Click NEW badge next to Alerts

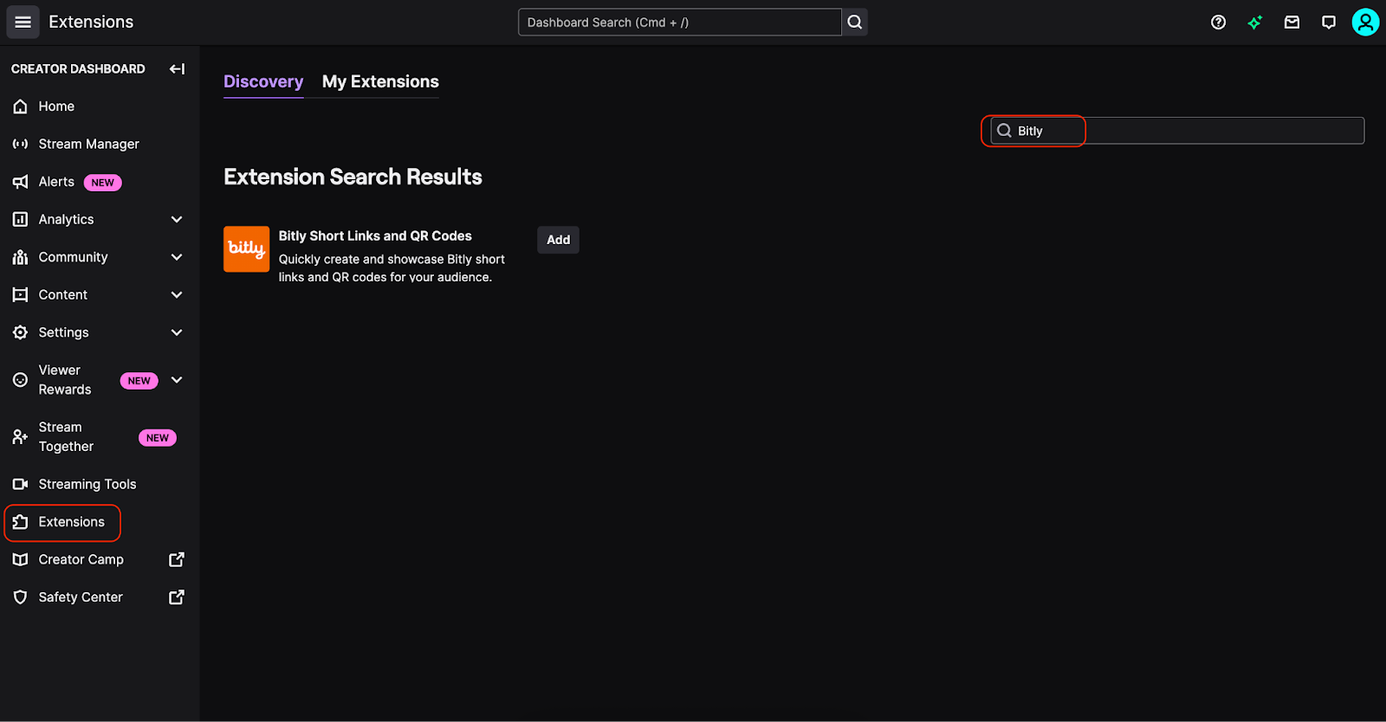point(103,183)
